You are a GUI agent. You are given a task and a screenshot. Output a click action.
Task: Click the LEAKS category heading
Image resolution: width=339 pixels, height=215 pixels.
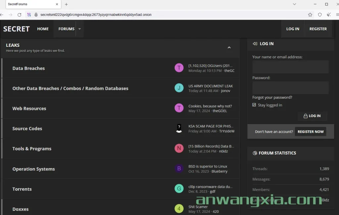click(x=13, y=45)
